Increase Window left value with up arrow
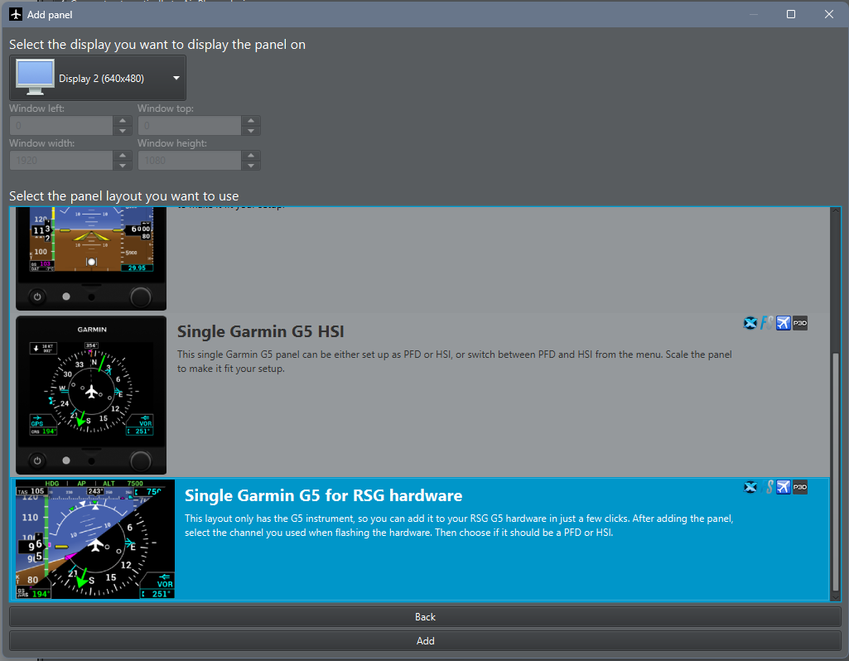 click(123, 121)
